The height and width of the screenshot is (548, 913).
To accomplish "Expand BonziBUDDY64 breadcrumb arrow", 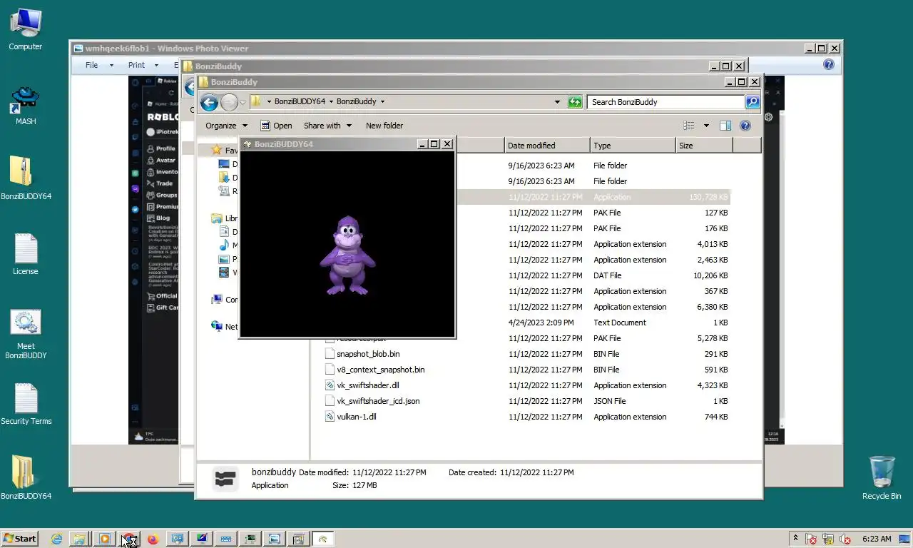I will (330, 101).
